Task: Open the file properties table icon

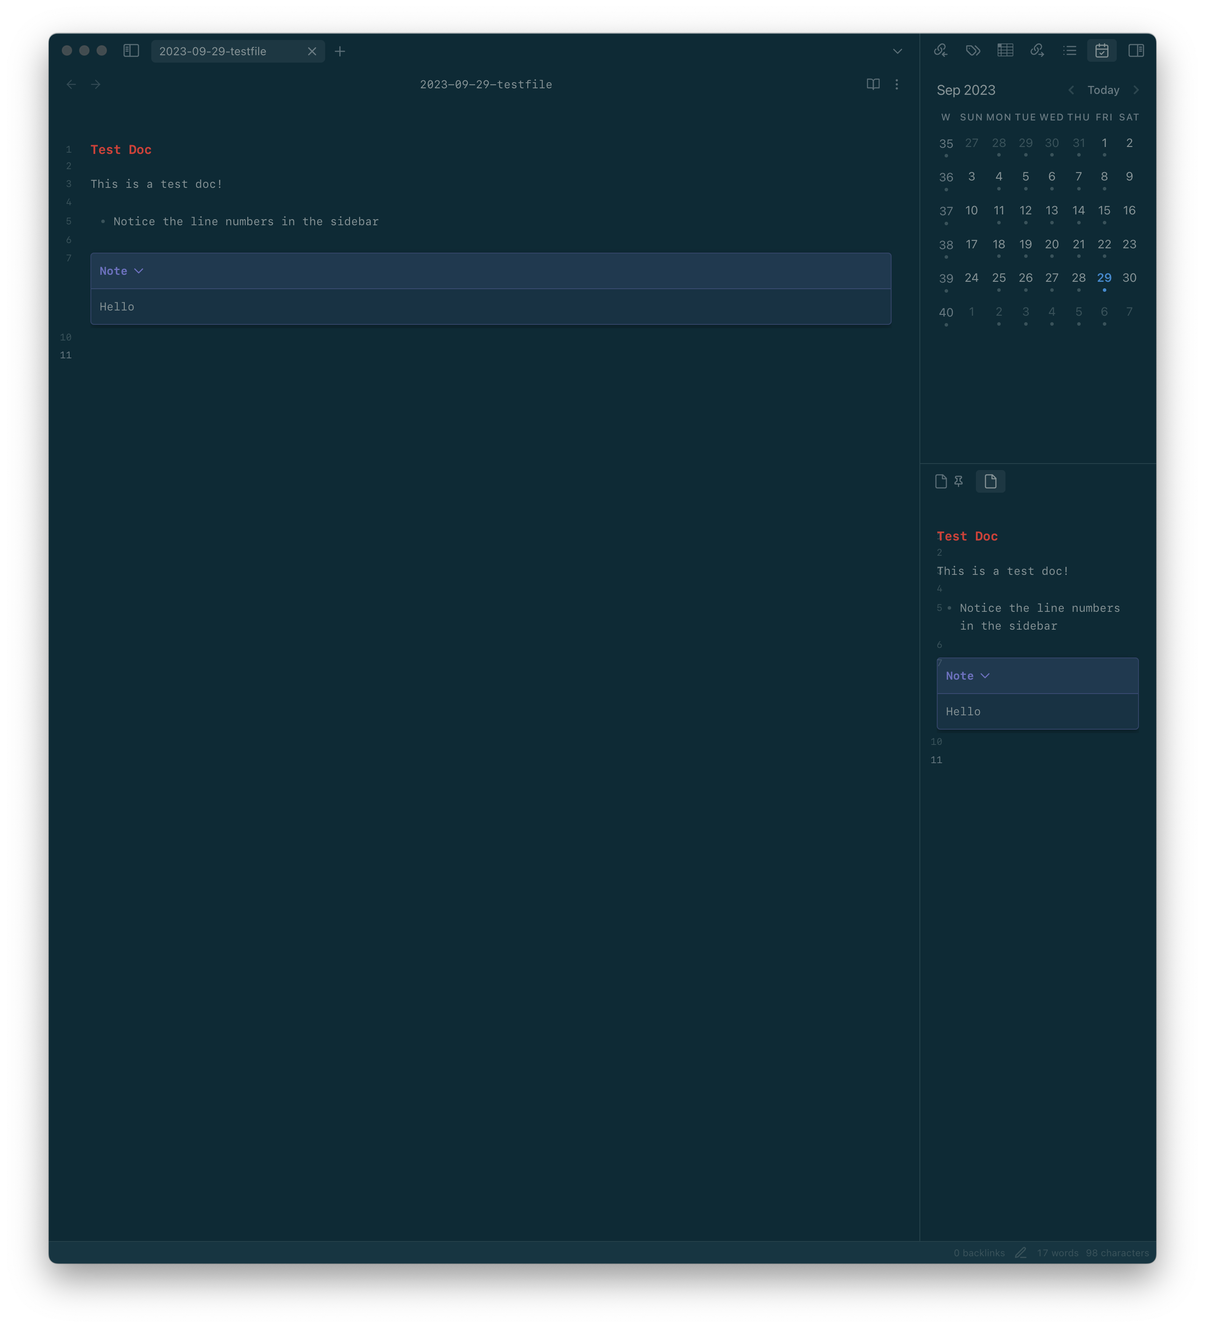Action: click(1005, 50)
